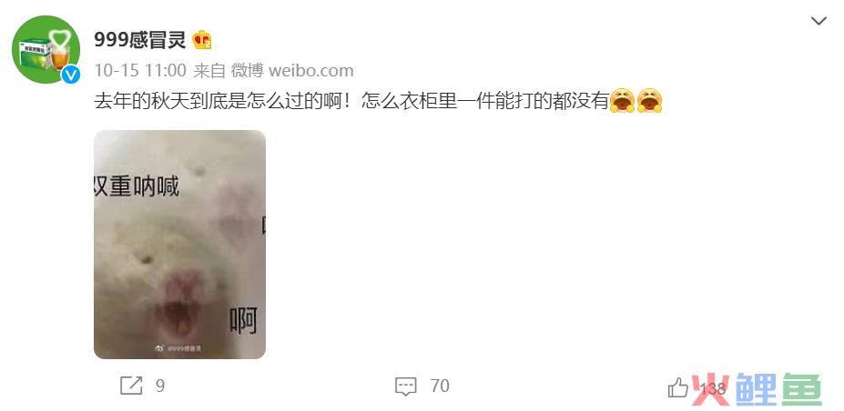
Task: Click the comment count 70
Action: pyautogui.click(x=440, y=386)
